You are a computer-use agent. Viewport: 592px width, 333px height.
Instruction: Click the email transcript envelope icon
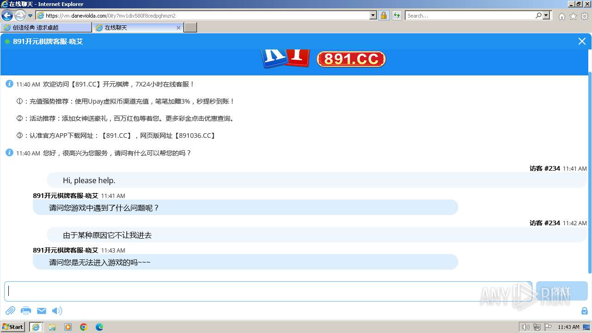42,311
